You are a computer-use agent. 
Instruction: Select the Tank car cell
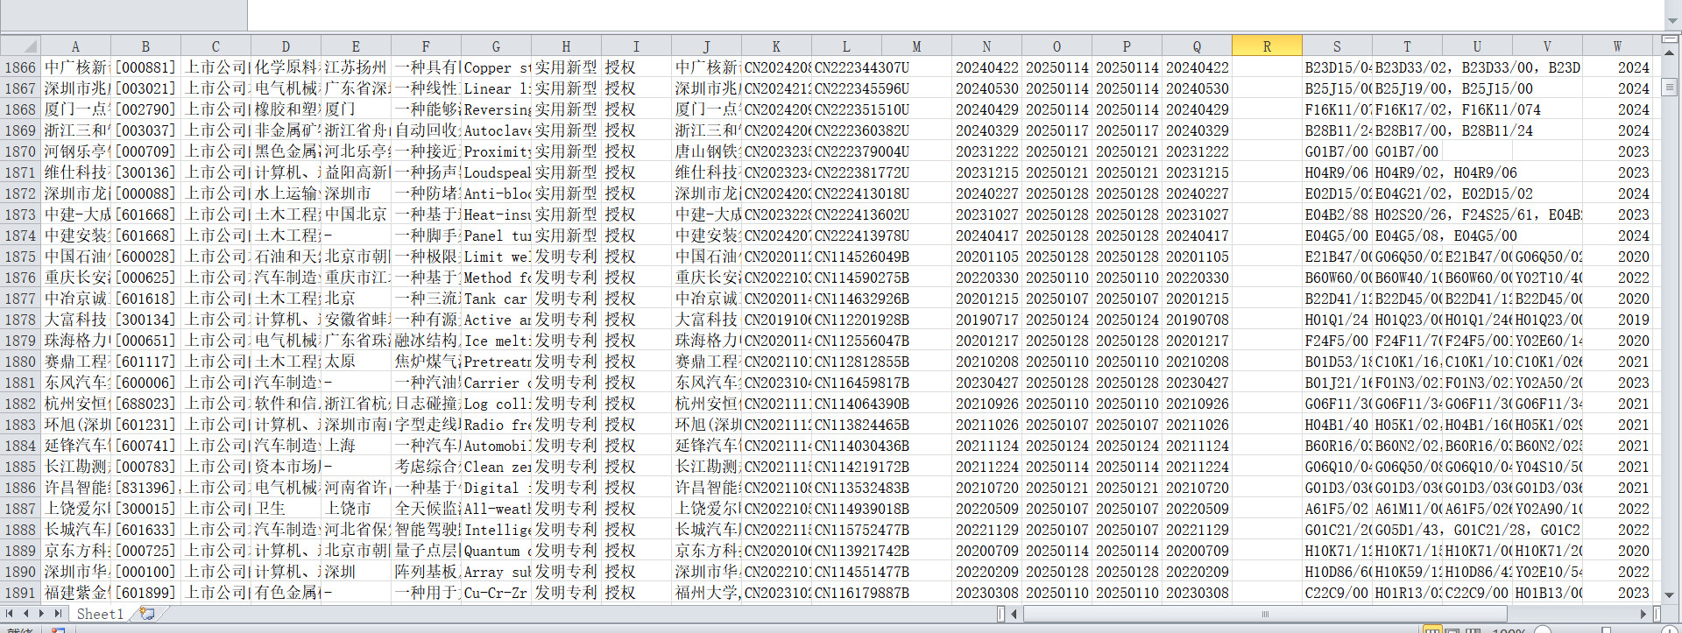tap(496, 299)
